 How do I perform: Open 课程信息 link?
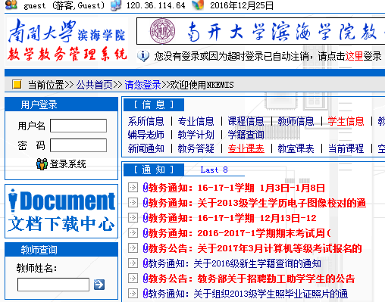point(246,121)
